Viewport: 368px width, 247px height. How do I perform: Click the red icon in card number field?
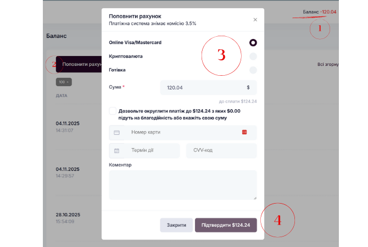[x=244, y=132]
